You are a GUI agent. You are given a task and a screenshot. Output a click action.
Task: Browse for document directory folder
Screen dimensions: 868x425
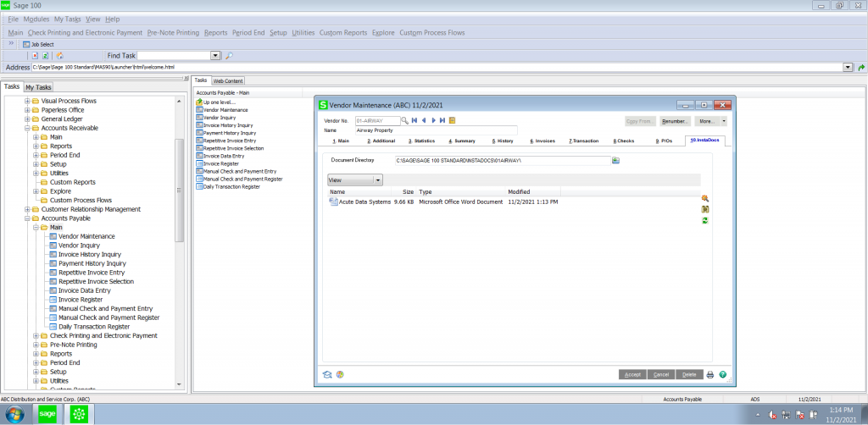tap(616, 160)
